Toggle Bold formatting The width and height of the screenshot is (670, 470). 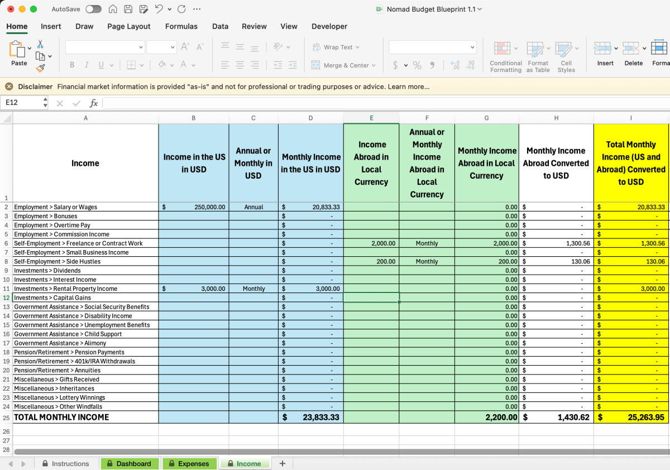click(x=72, y=65)
